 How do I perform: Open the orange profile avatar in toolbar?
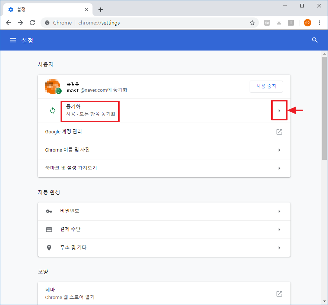(x=308, y=23)
